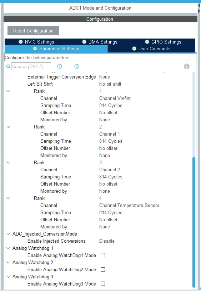Open the NVIC Settings tab
This screenshot has width=201, height=293.
tap(36, 42)
